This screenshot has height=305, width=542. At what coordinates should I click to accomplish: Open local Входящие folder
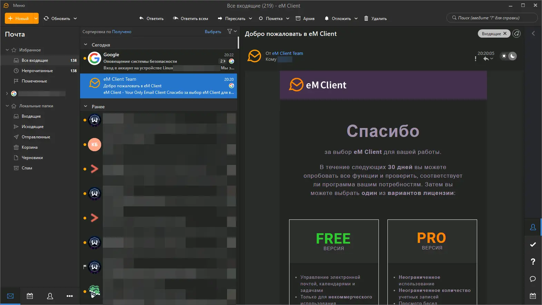[40, 116]
